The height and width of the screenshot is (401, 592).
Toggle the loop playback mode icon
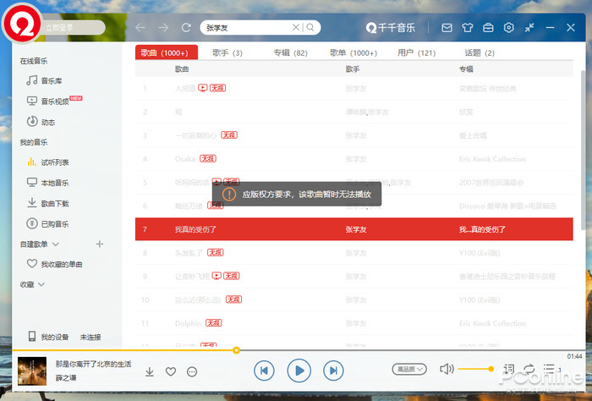tap(529, 369)
